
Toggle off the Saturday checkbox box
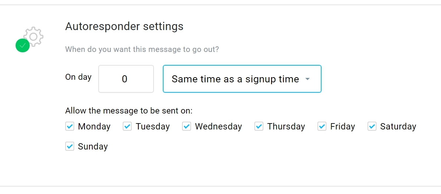tap(372, 126)
